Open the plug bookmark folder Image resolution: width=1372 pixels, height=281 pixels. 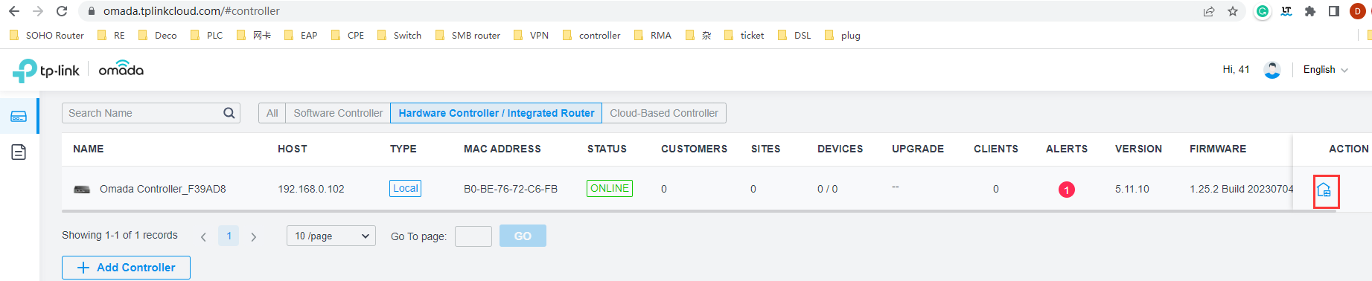pyautogui.click(x=842, y=35)
